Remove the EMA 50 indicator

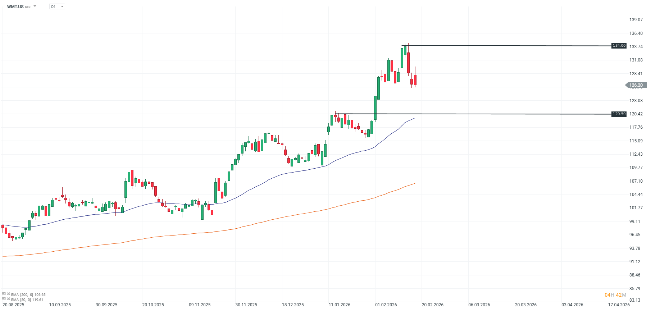coord(8,299)
